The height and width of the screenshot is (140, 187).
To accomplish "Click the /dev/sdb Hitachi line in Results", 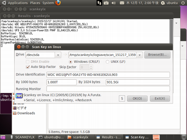I will [50, 27].
